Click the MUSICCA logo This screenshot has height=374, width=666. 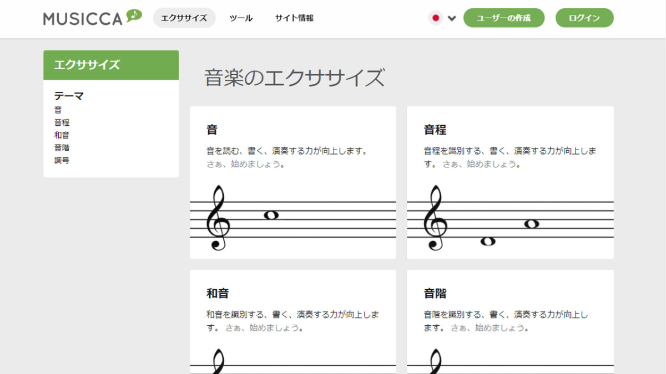(x=93, y=18)
